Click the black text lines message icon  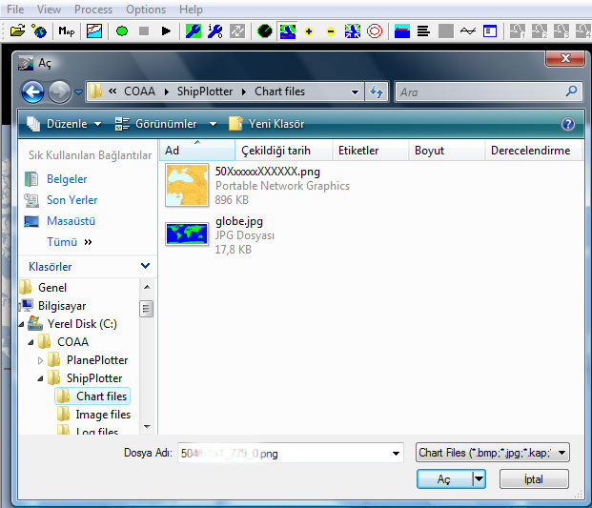coord(423,30)
